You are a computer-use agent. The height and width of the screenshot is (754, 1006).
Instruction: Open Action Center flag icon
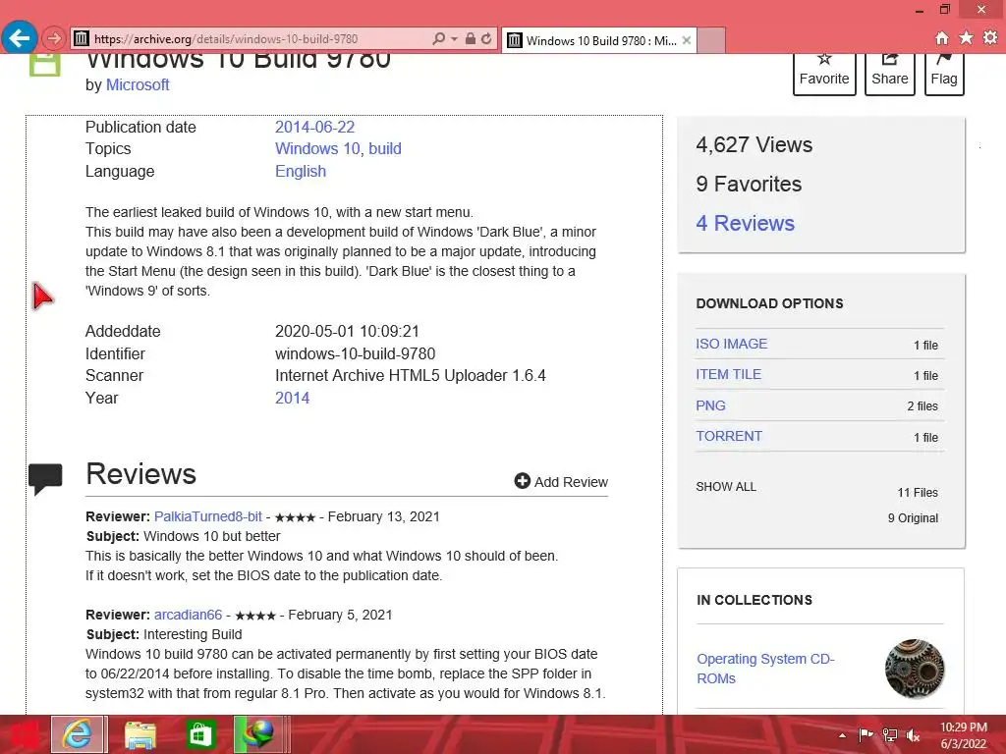point(866,734)
